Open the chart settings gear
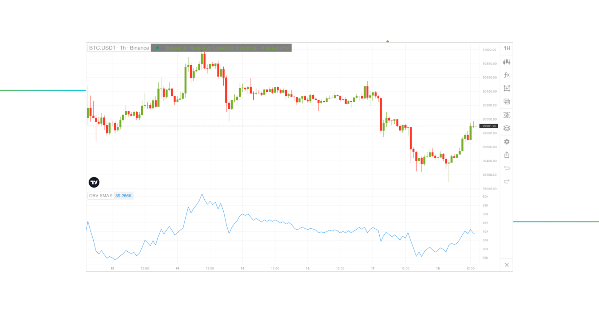 (507, 142)
